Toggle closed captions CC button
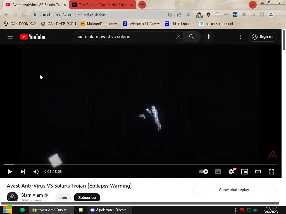The height and width of the screenshot is (214, 286). tap(218, 172)
